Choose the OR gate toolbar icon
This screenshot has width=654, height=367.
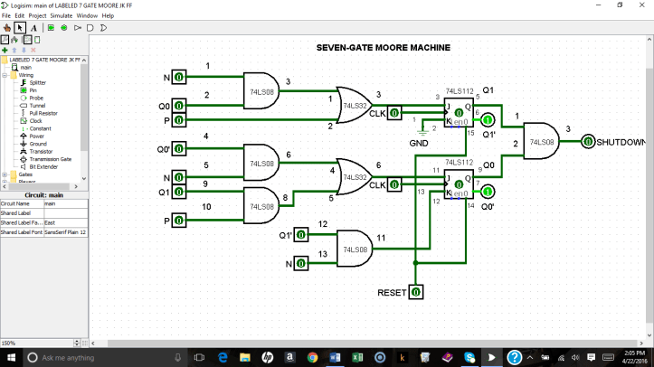pyautogui.click(x=104, y=28)
